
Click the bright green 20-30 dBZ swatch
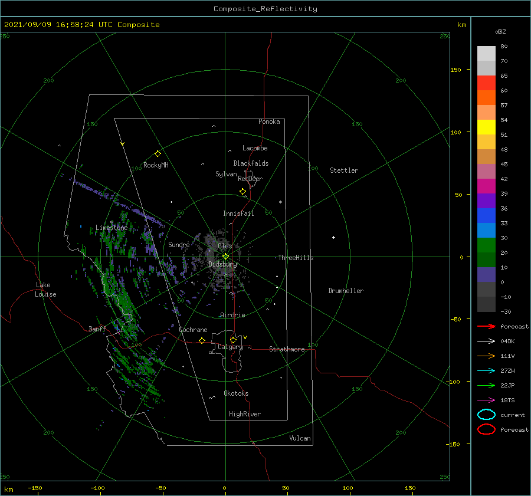click(486, 245)
